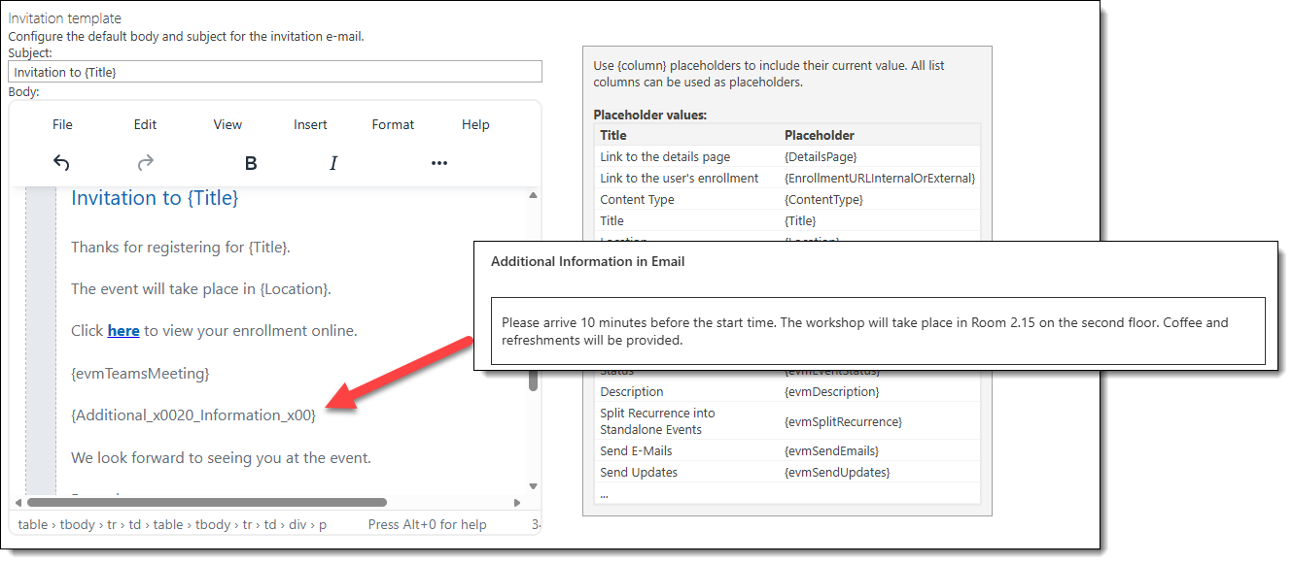Click the editor scroll down arrow
Screen dimensions: 1293x564
tap(533, 485)
